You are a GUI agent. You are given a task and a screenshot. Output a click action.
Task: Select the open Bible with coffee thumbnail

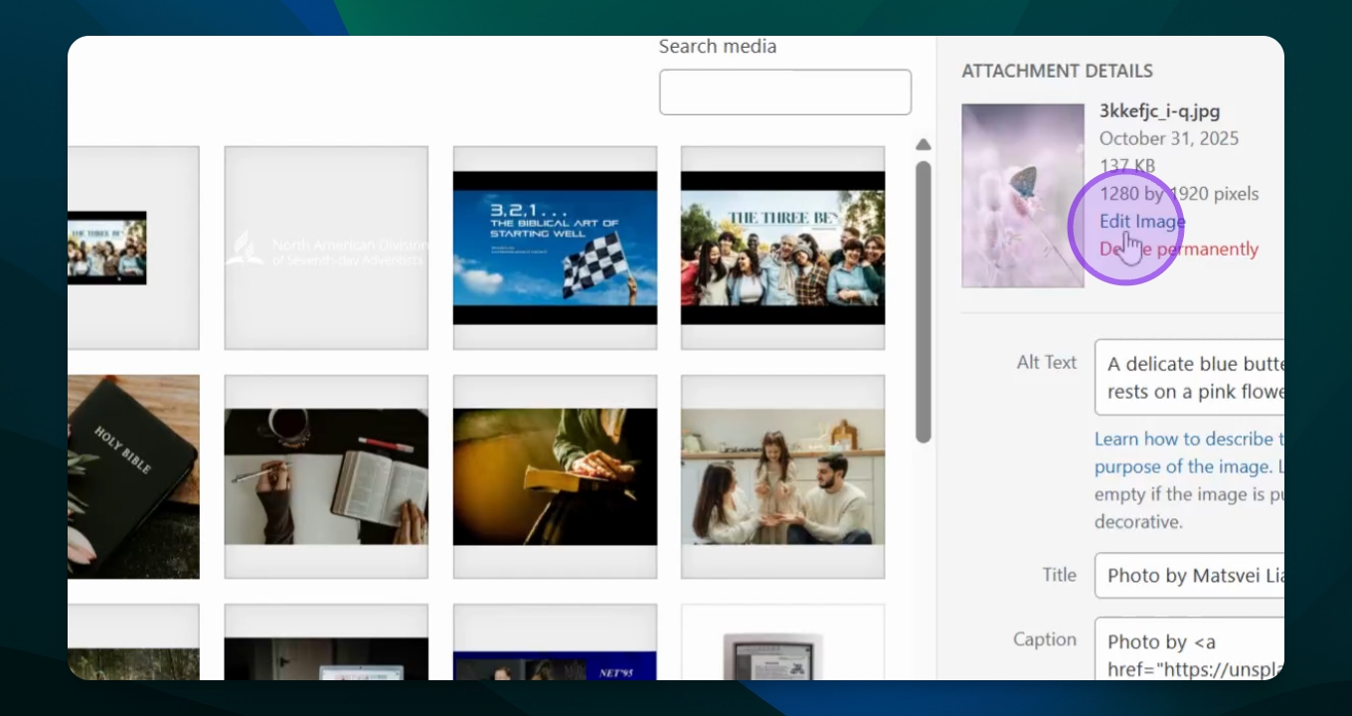tap(326, 476)
